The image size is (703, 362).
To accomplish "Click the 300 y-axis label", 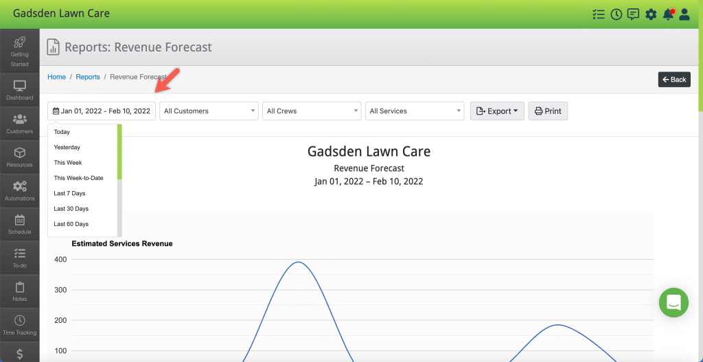I will 60,290.
